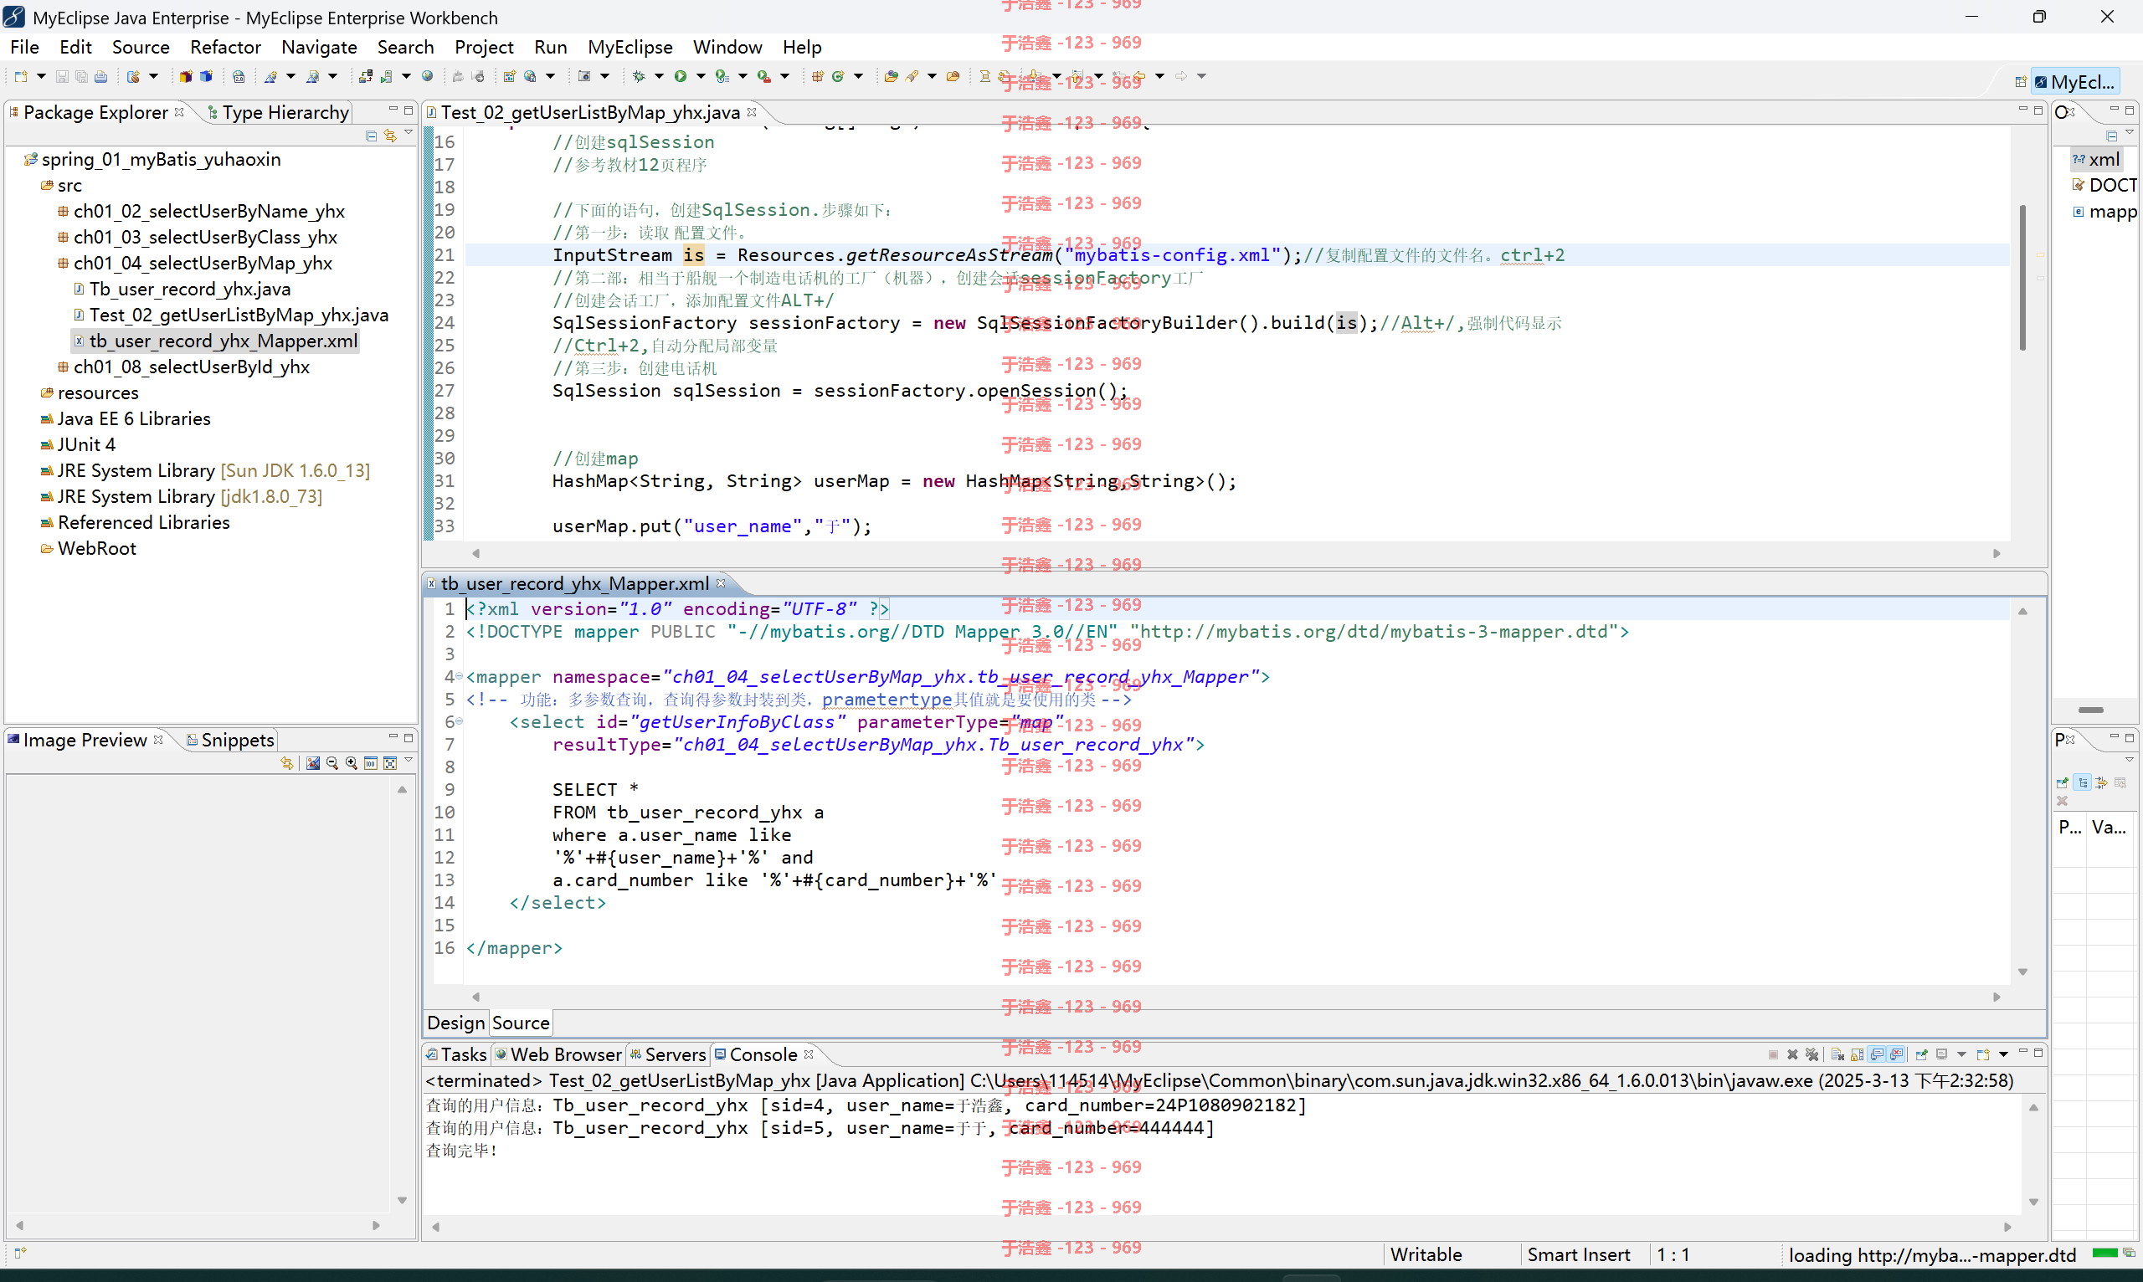Click Zoom In in Image Preview

point(351,763)
